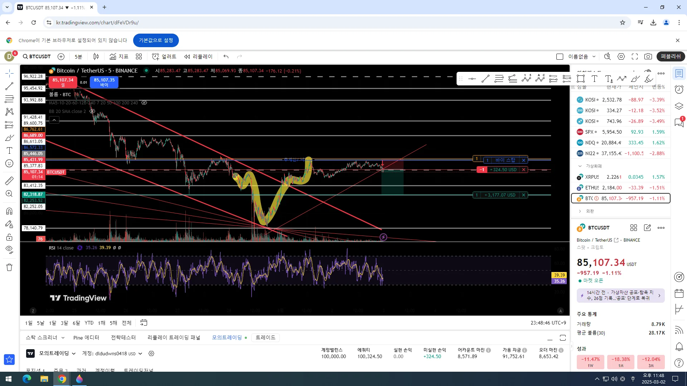Image resolution: width=687 pixels, height=386 pixels.
Task: Click the magnet mode icon
Action: click(9, 211)
